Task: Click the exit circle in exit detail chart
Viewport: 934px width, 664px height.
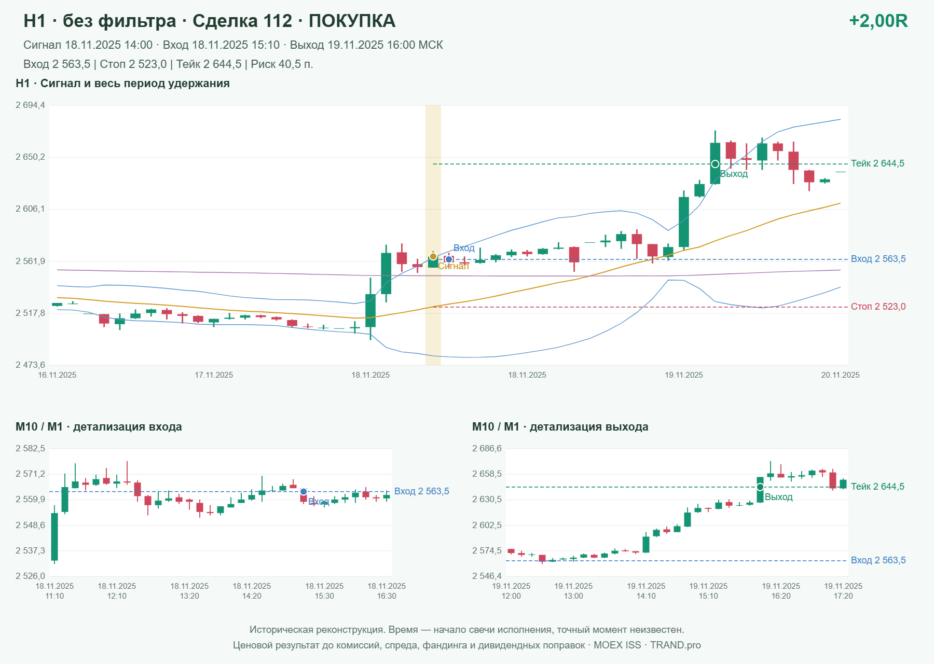Action: point(760,487)
